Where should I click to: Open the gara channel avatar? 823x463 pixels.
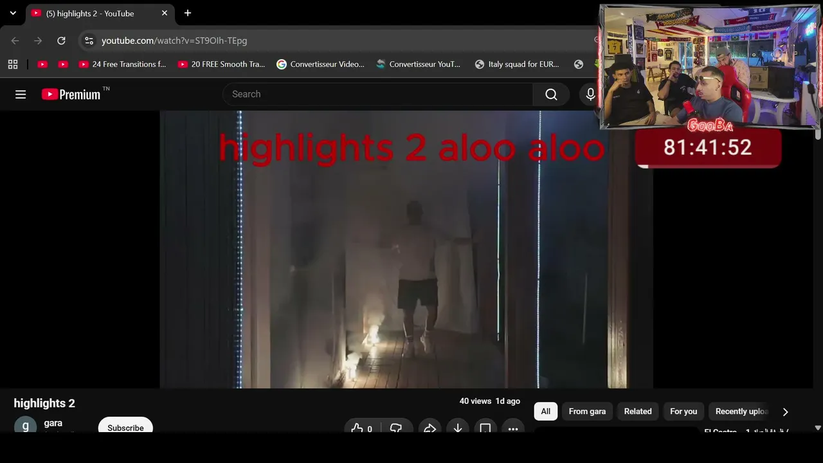(x=26, y=426)
